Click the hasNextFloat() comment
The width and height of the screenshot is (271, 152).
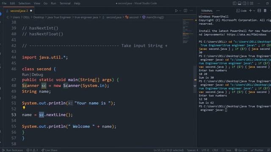(43, 34)
